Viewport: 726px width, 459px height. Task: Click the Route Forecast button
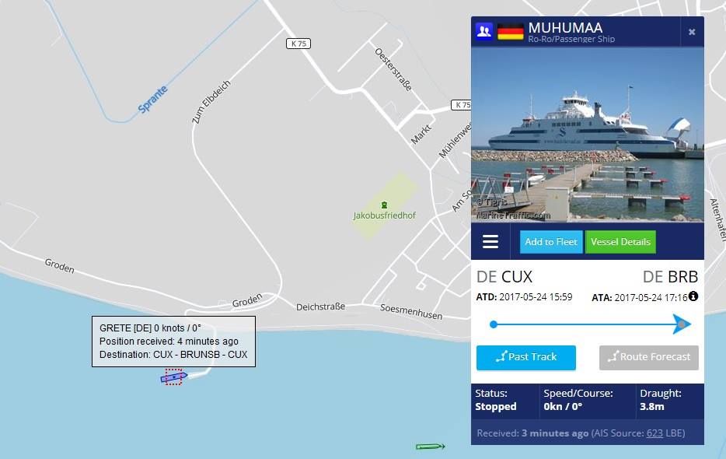pyautogui.click(x=649, y=357)
